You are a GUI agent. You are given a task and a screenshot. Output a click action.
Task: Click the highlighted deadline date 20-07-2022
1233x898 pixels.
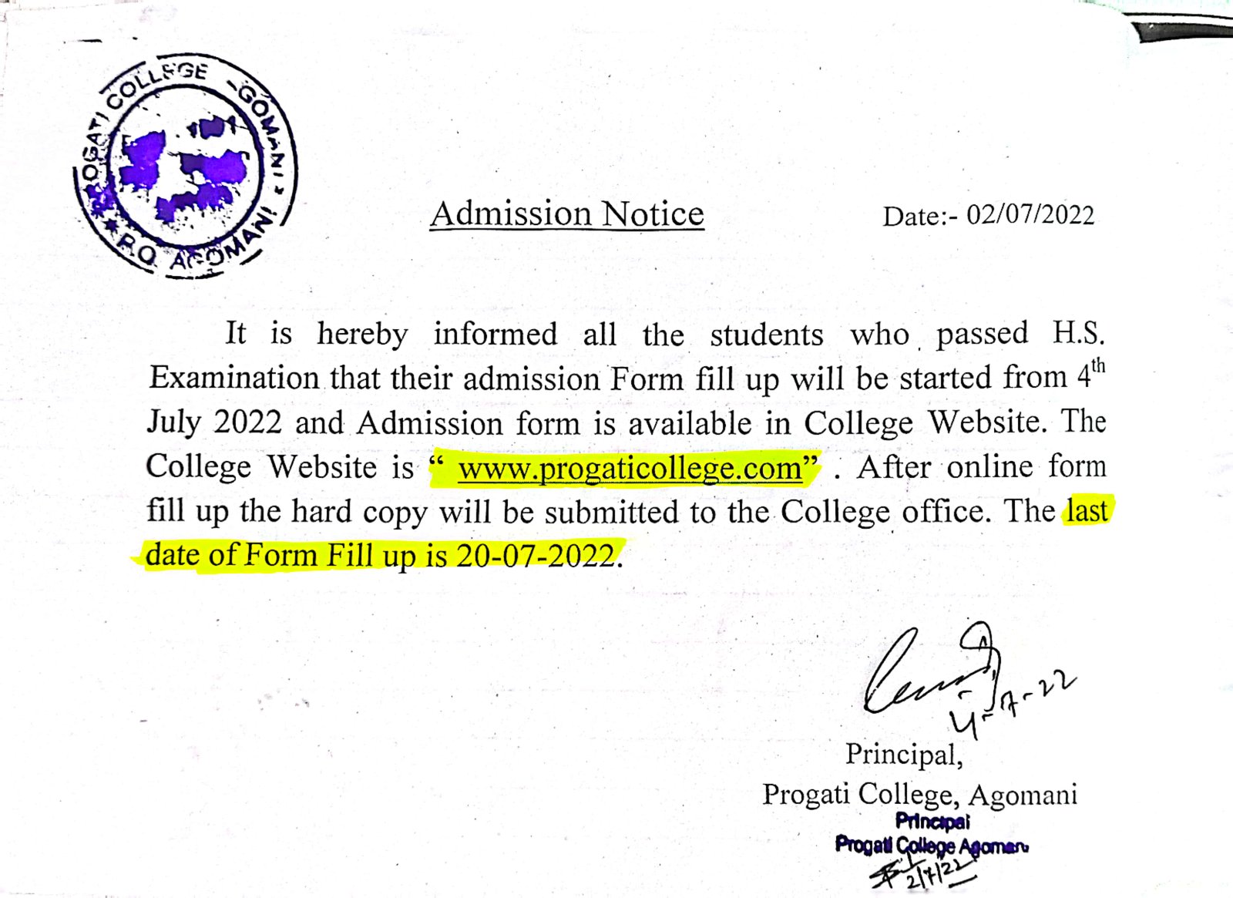(x=536, y=555)
